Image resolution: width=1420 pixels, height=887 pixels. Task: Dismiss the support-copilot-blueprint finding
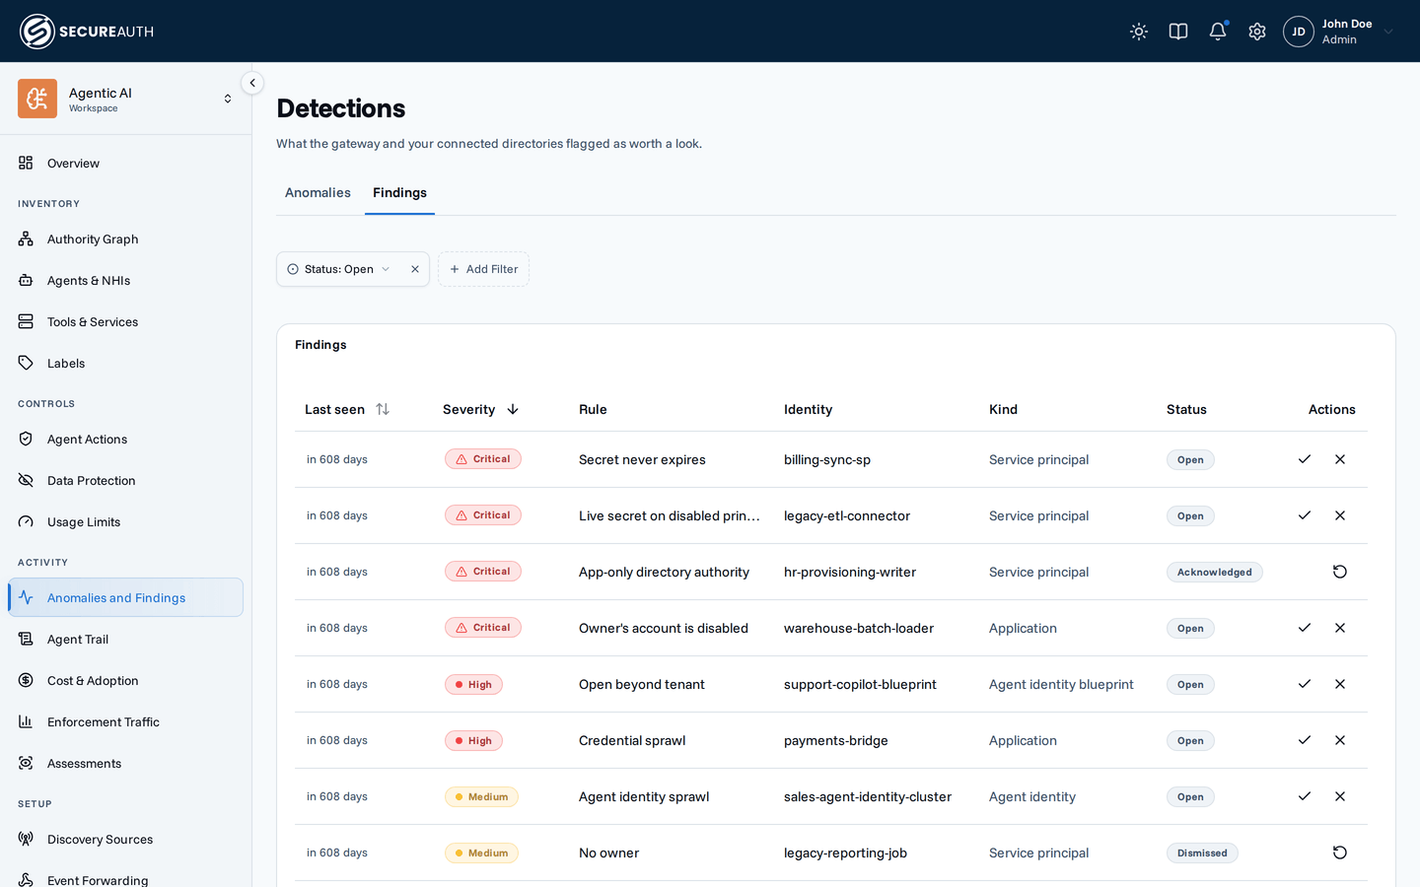point(1340,684)
